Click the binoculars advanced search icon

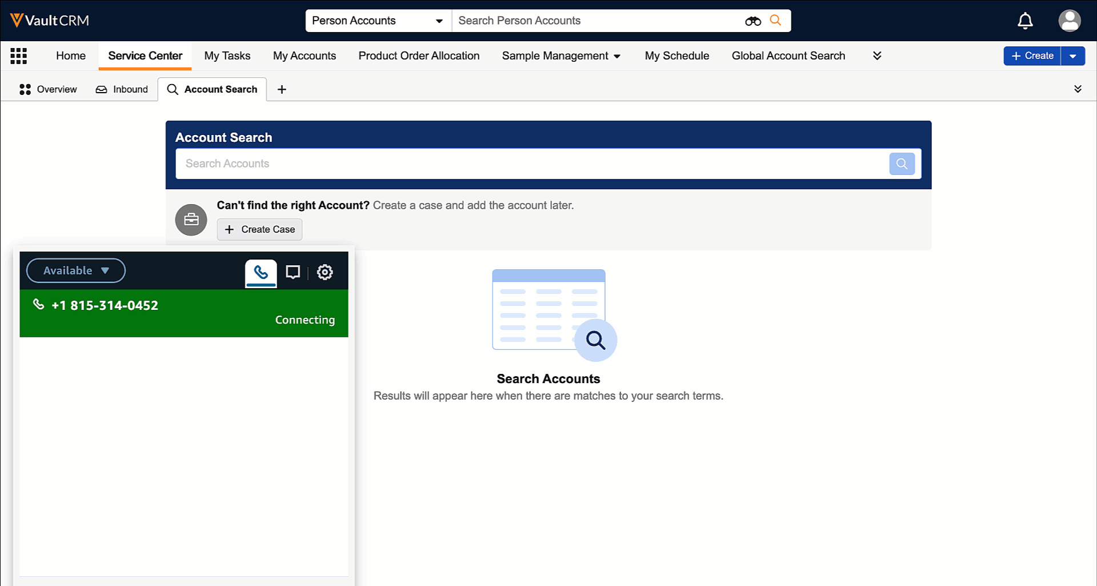752,21
